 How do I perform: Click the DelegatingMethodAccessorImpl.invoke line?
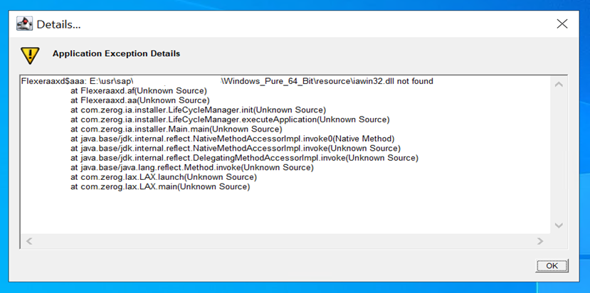(x=245, y=158)
